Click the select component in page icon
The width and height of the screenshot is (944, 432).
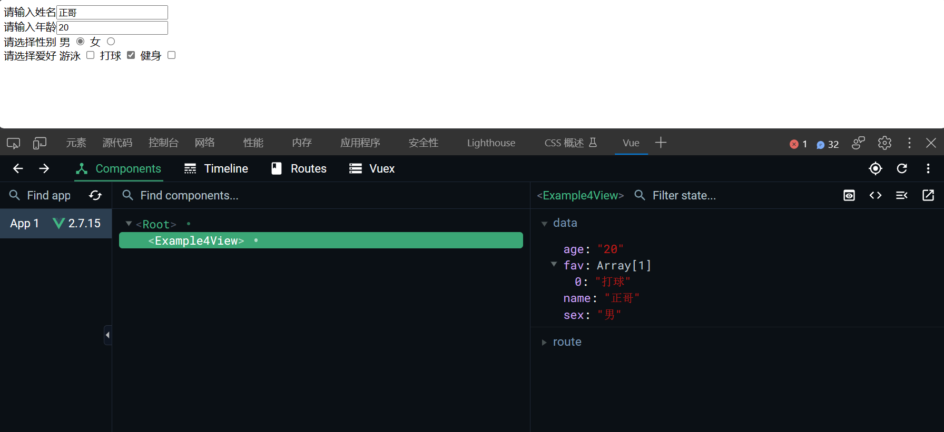(x=875, y=168)
